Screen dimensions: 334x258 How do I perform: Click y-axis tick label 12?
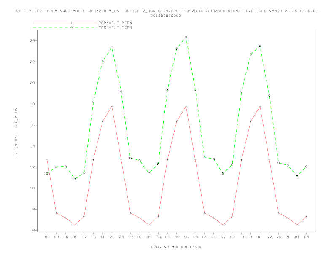coord(32,167)
